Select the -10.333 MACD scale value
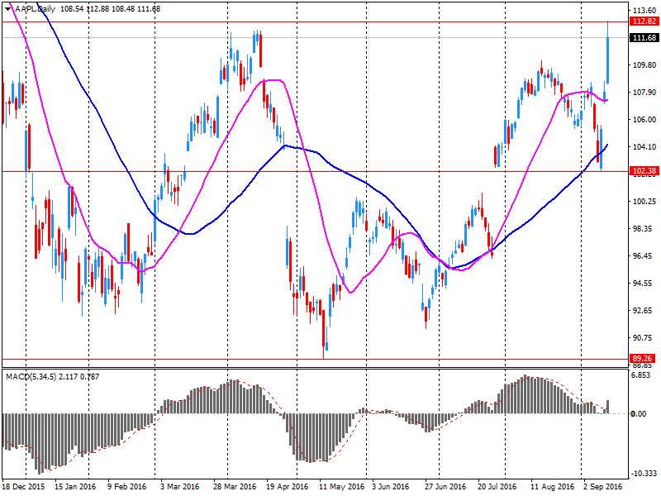The image size is (661, 496). (643, 474)
